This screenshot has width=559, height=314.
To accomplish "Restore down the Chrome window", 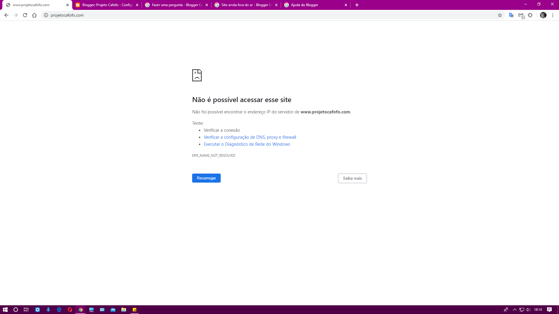I will (x=539, y=4).
